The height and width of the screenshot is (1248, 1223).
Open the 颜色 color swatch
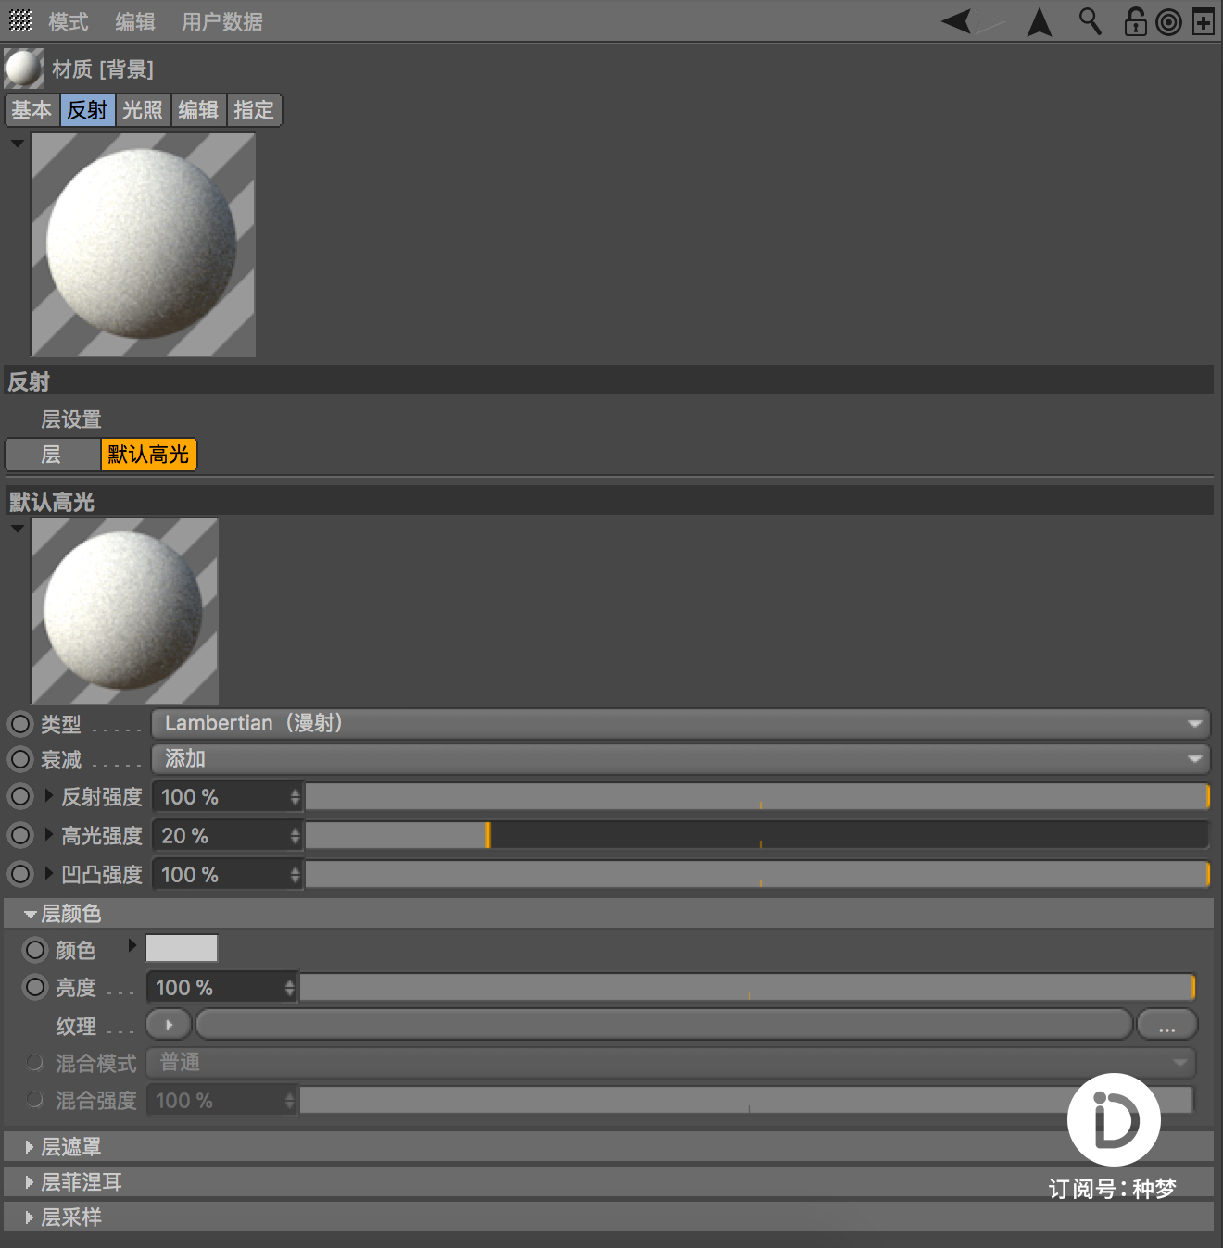182,948
